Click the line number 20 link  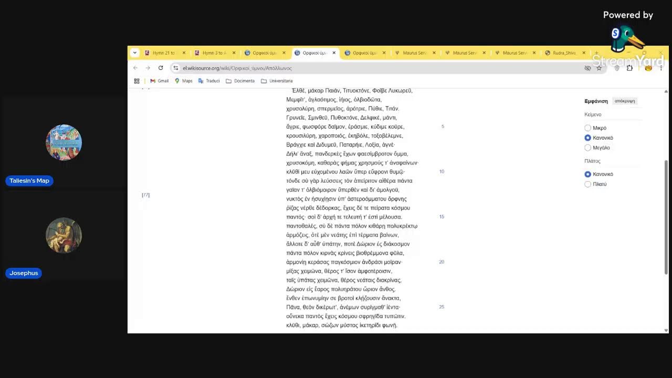click(442, 262)
